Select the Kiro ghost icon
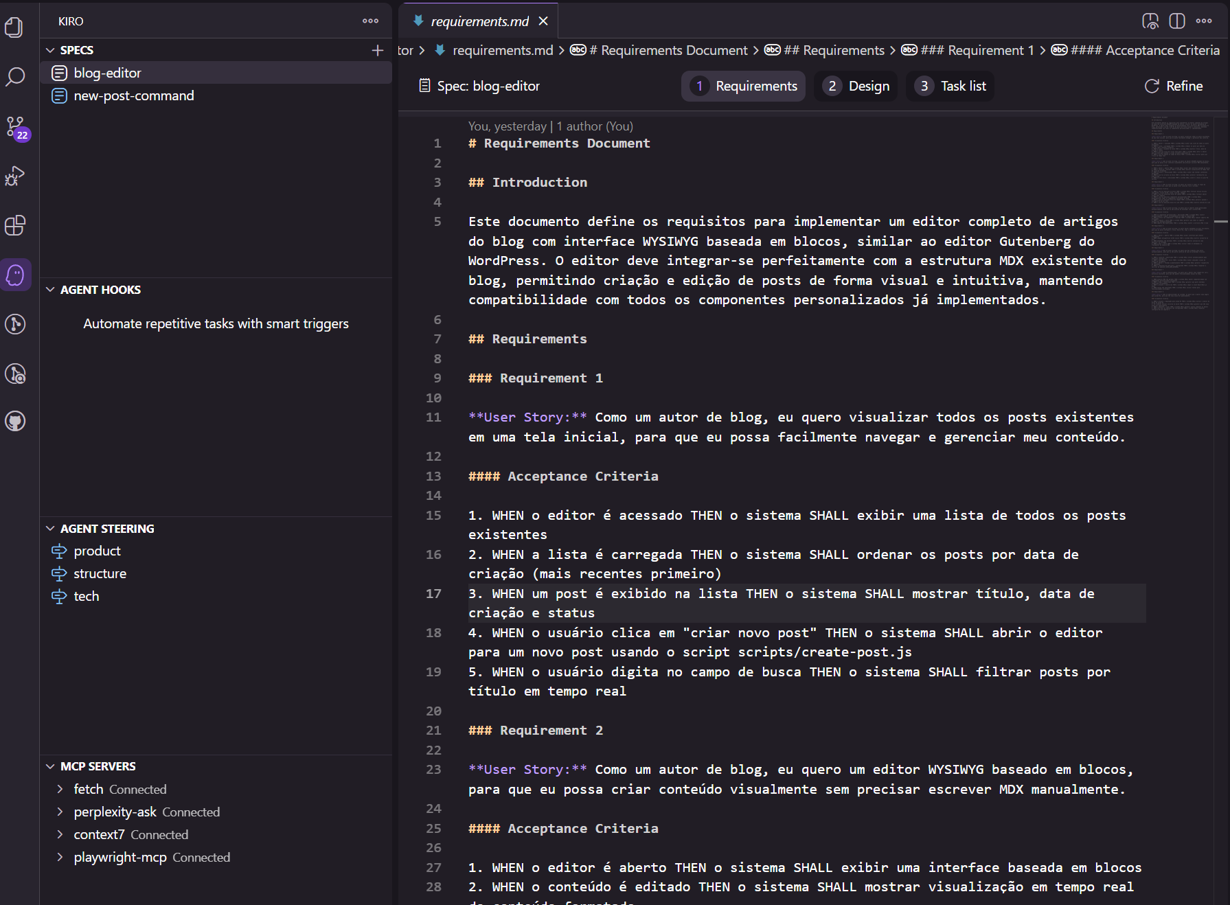The width and height of the screenshot is (1230, 905). [x=15, y=275]
